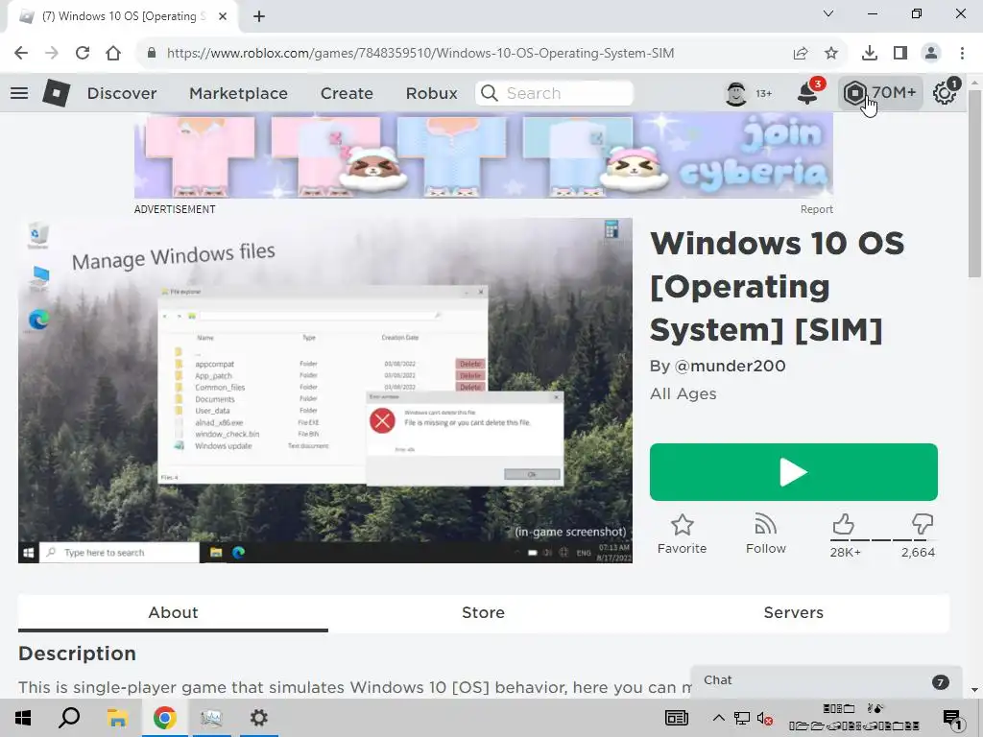Open the Windows Start menu
Image resolution: width=983 pixels, height=737 pixels.
[x=23, y=718]
